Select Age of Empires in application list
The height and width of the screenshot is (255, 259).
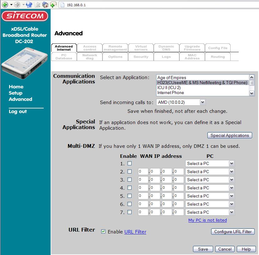coord(202,77)
